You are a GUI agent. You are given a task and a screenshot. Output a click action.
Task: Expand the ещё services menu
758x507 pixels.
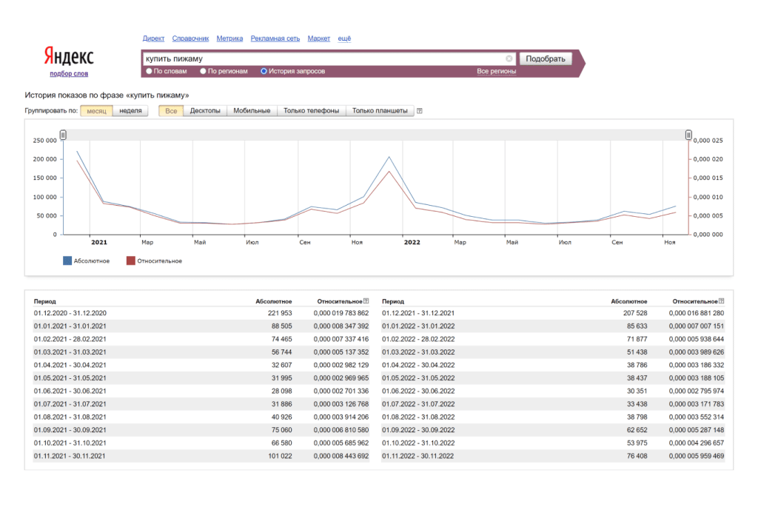point(344,38)
